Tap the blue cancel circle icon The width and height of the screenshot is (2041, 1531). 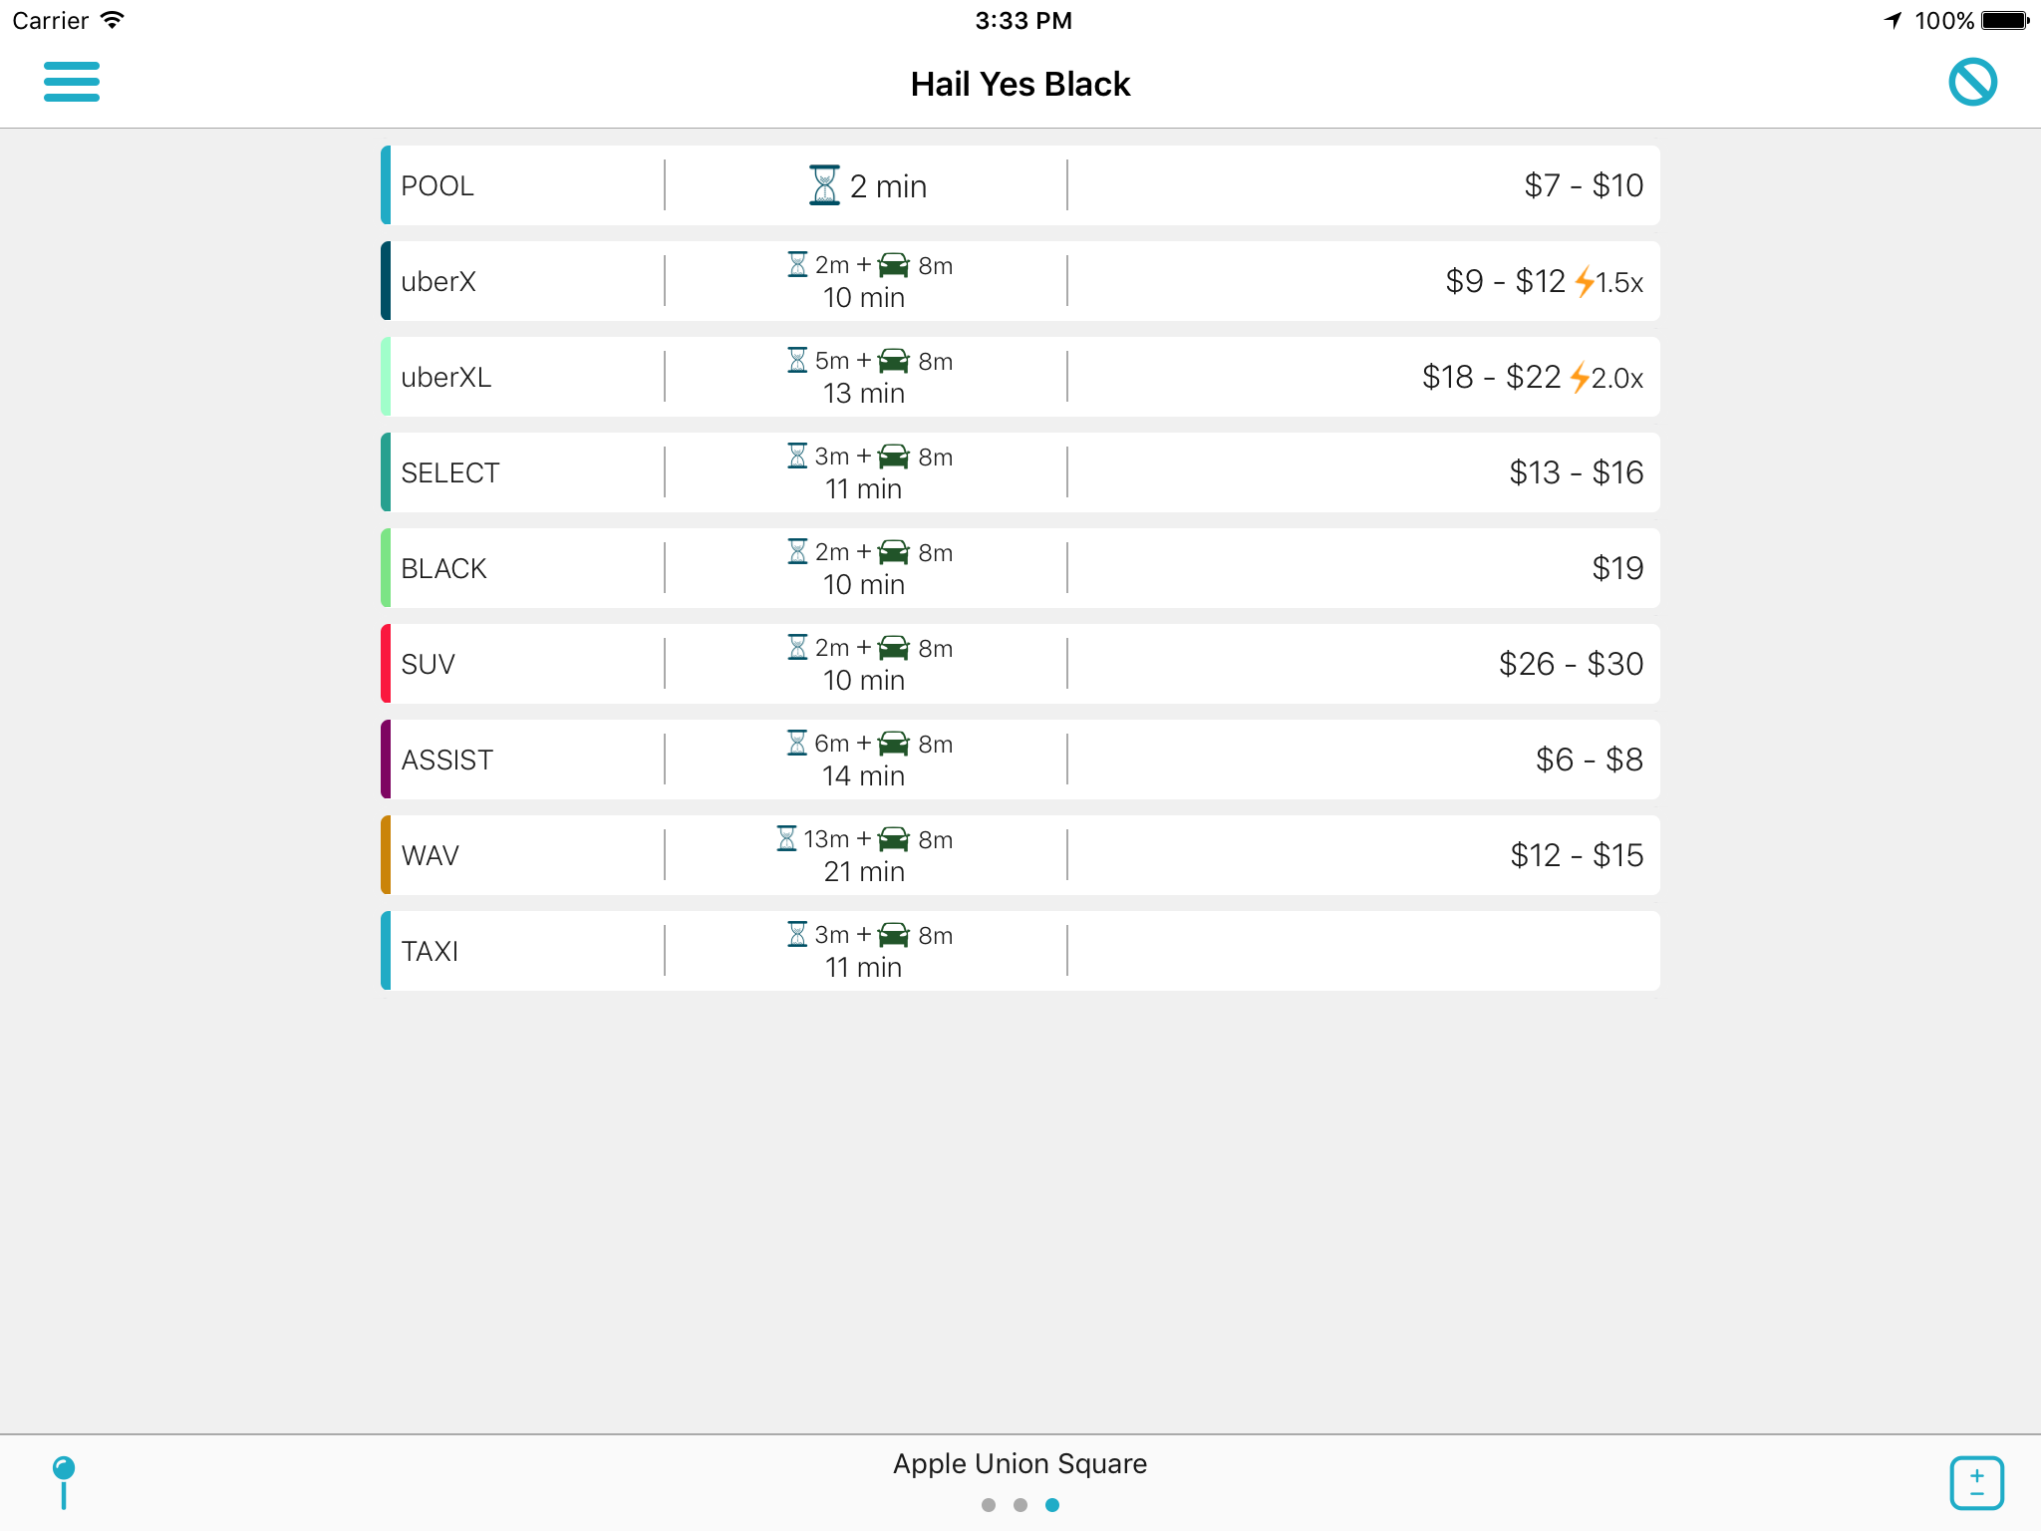tap(1972, 82)
